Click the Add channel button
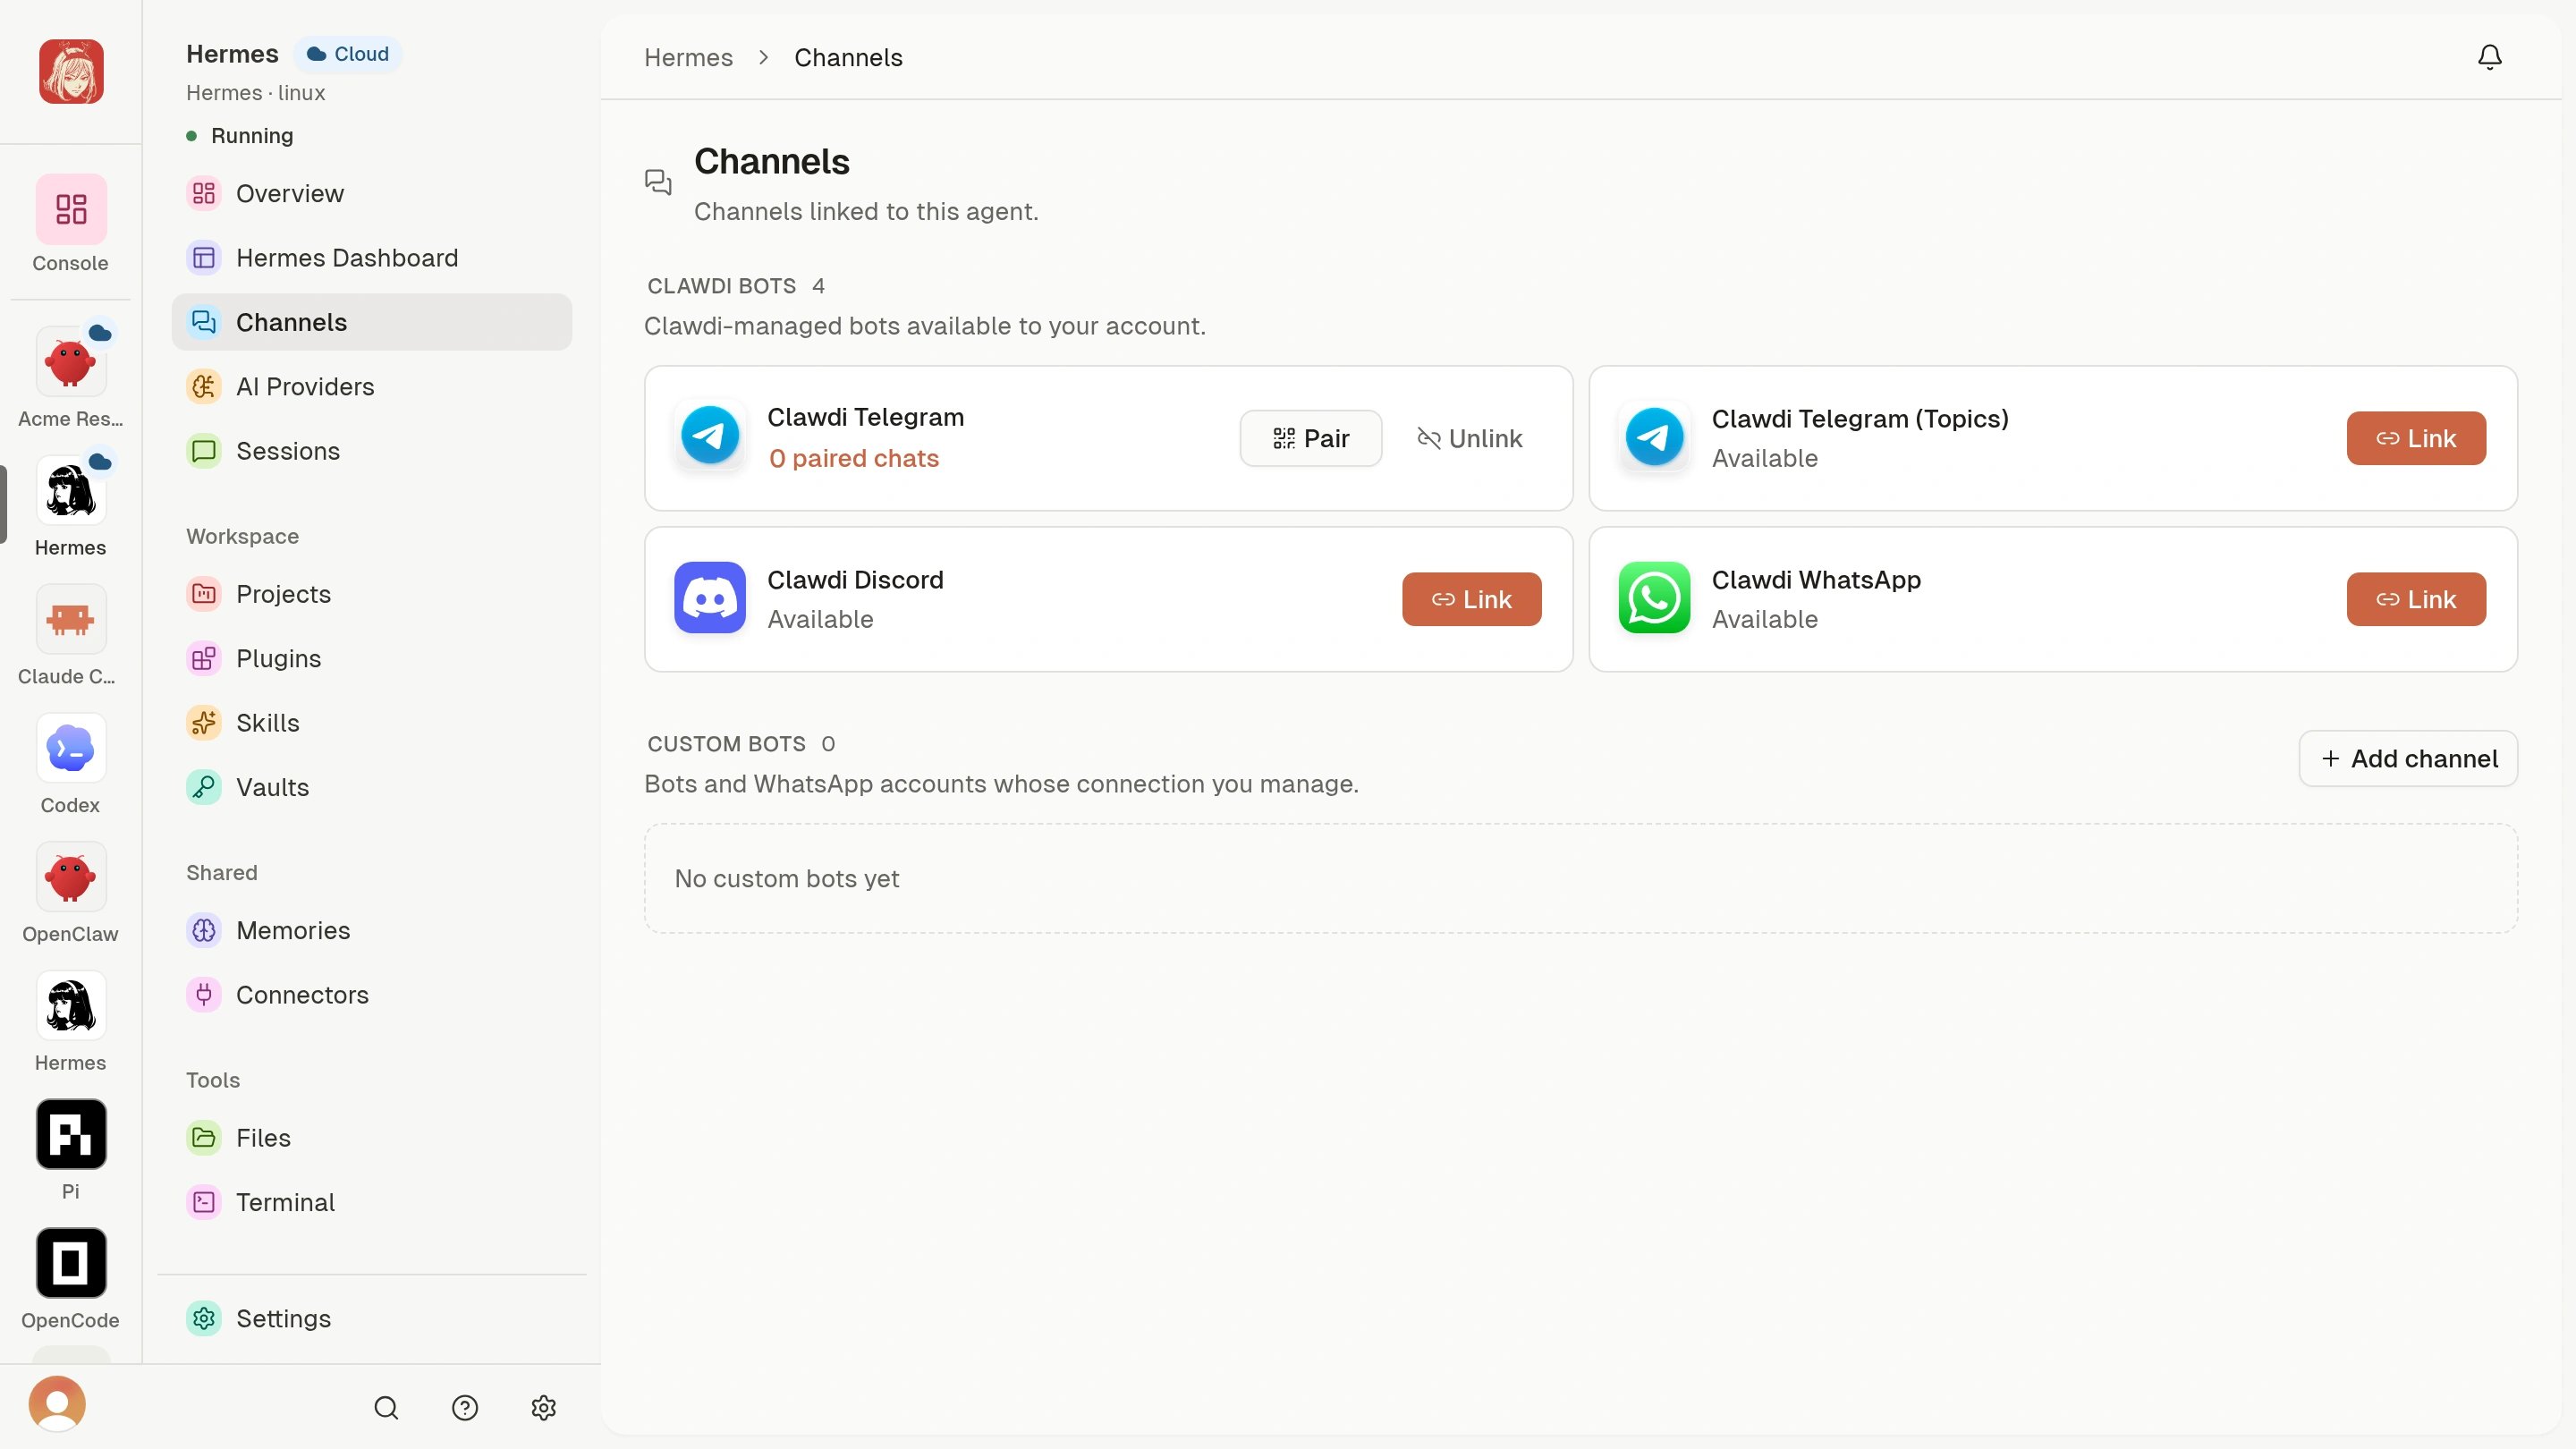 point(2408,759)
